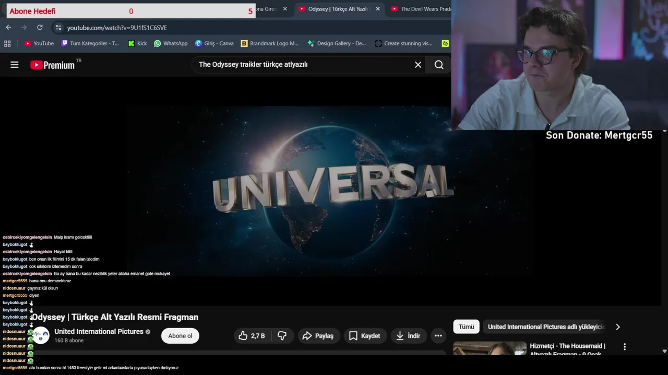Click chat message about 1453 freestyle
The height and width of the screenshot is (375, 668).
(x=104, y=368)
